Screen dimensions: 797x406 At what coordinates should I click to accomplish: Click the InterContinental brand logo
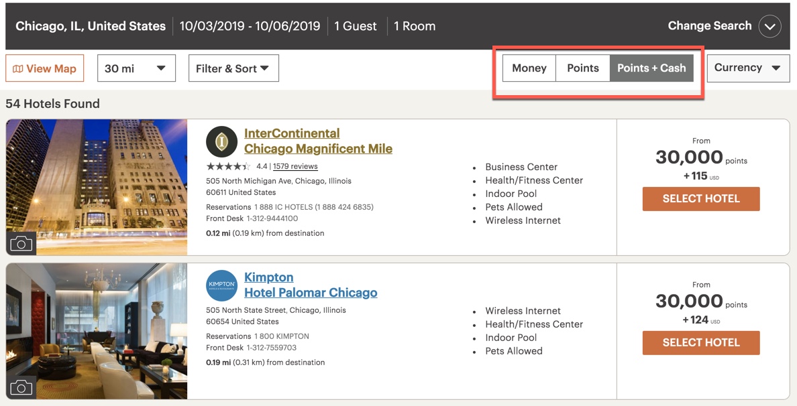pos(221,141)
